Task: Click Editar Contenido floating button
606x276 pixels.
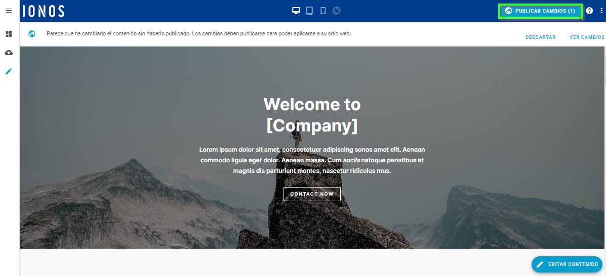Action: pyautogui.click(x=567, y=264)
